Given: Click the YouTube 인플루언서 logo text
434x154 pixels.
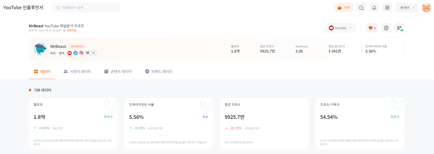Looking at the screenshot, I should [x=23, y=8].
